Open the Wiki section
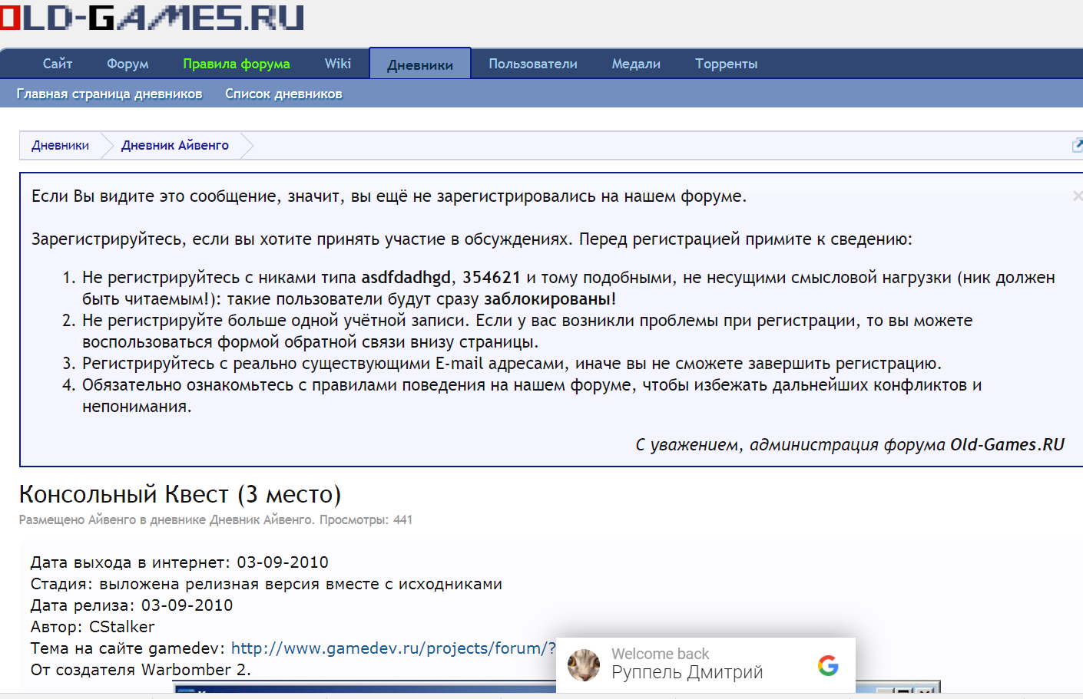Image resolution: width=1083 pixels, height=699 pixels. click(338, 64)
